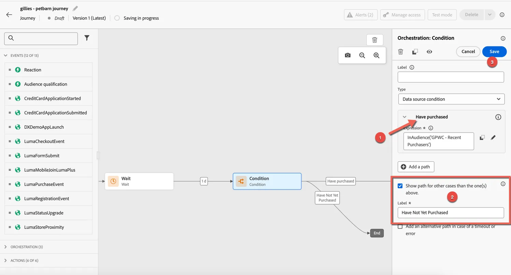
Task: Save the condition settings
Action: click(x=494, y=51)
